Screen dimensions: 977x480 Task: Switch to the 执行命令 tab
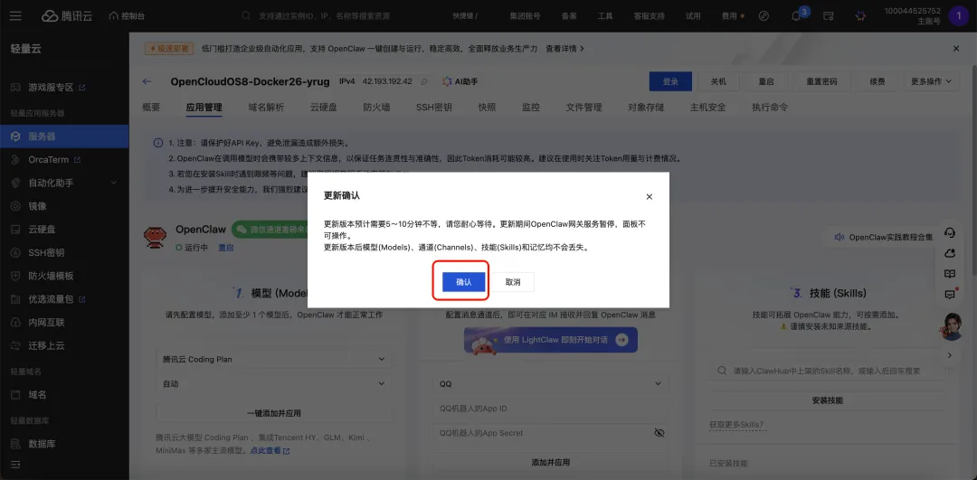click(770, 107)
